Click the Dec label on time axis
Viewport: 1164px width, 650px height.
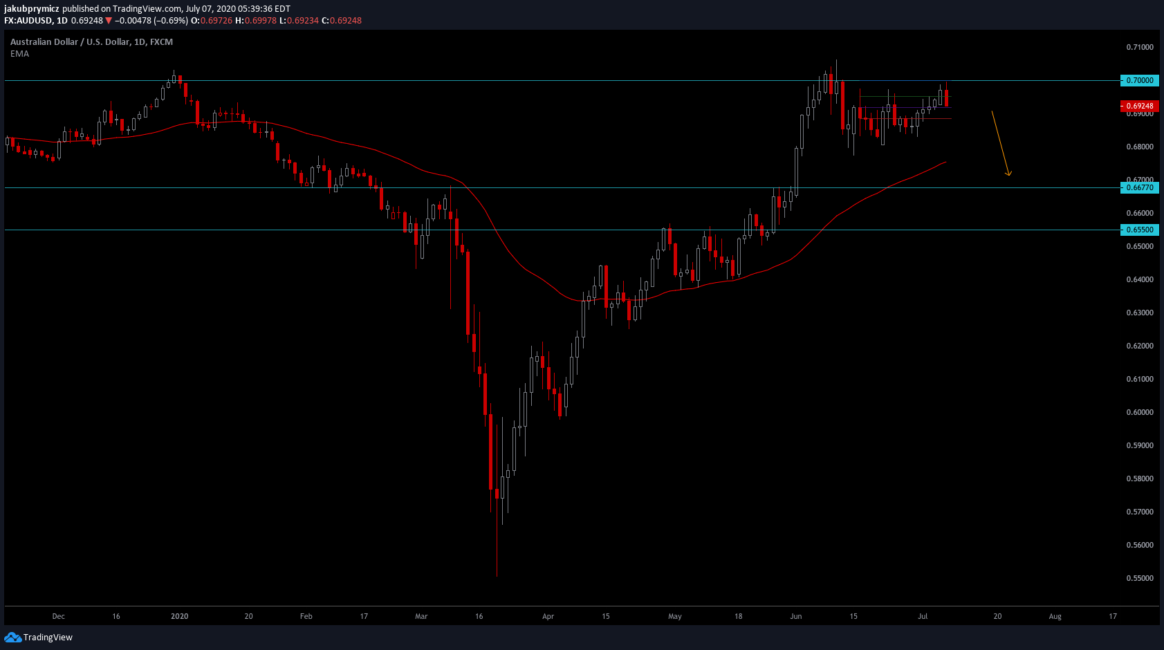point(59,616)
